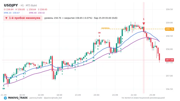Click the 158.00 price axis label
This screenshot has height=101, width=180.
[169, 49]
